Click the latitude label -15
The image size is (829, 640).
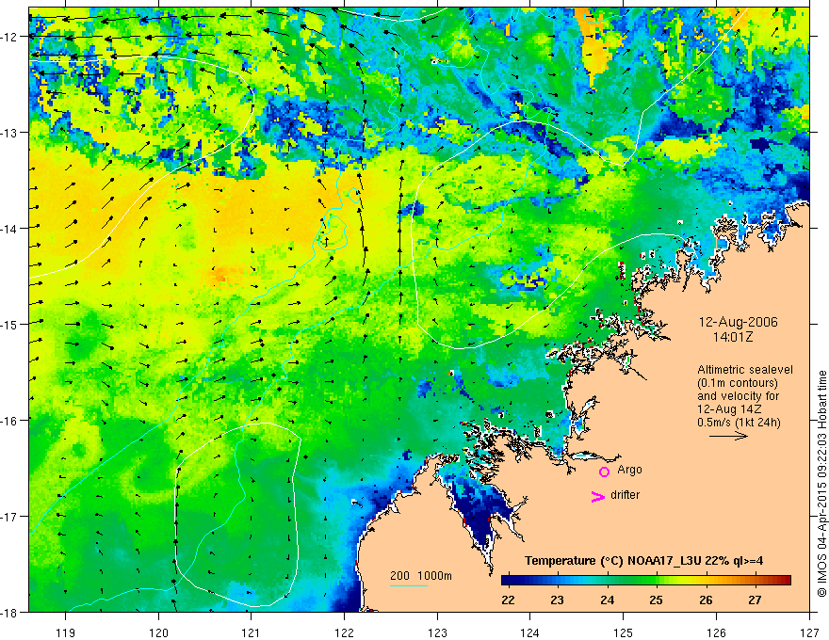tap(9, 324)
